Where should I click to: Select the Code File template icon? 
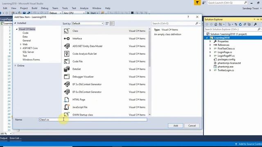point(67,61)
